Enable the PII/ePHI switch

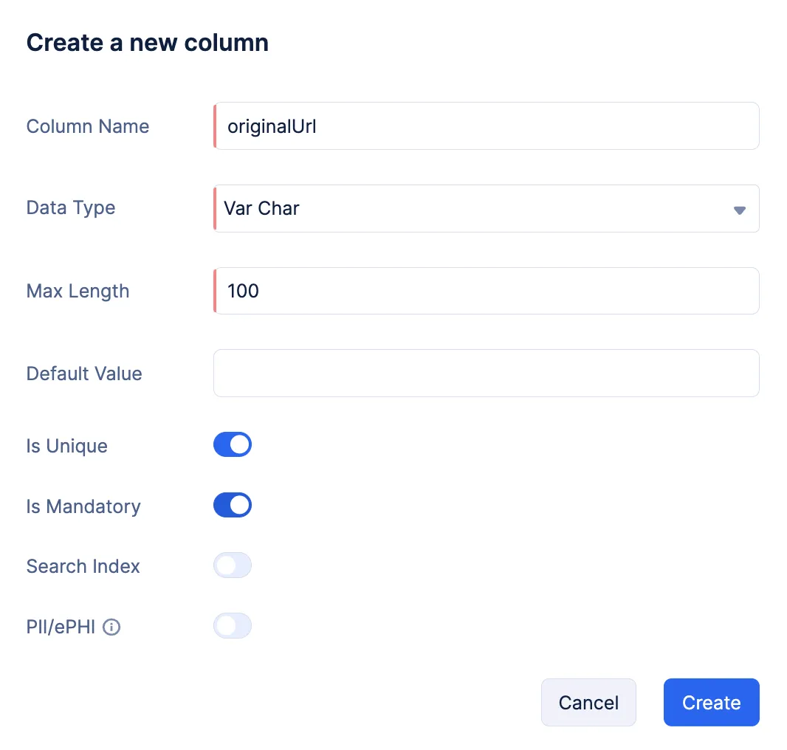(x=233, y=627)
